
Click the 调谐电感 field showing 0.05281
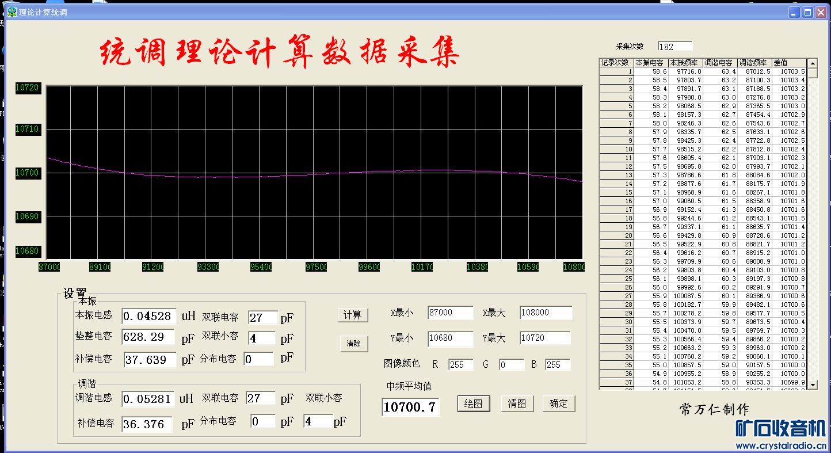148,399
